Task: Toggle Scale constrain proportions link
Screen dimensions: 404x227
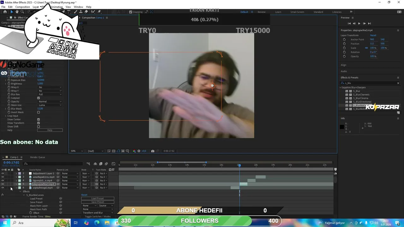Action: tap(366, 48)
